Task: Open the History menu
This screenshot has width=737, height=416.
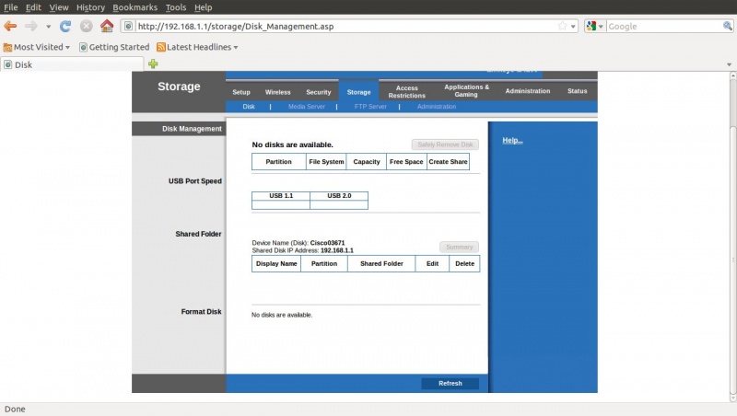Action: [x=90, y=7]
